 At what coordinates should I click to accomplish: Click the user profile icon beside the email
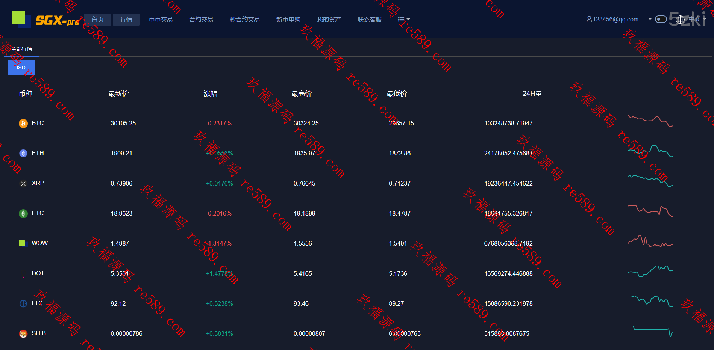pos(589,19)
